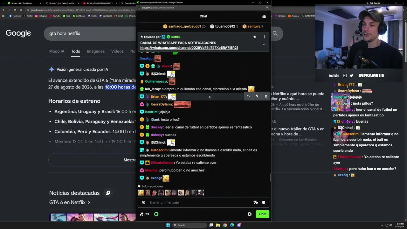Delete Brian_177's highlighted chat message
The width and height of the screenshot is (407, 229).
[266, 96]
